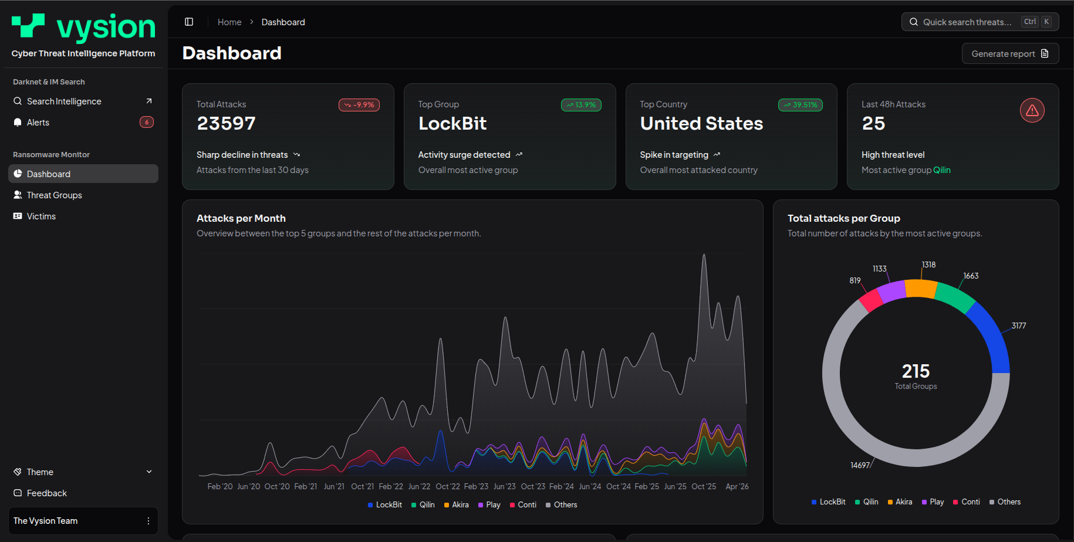
Task: Select Threat Groups in sidebar
Action: pos(54,195)
